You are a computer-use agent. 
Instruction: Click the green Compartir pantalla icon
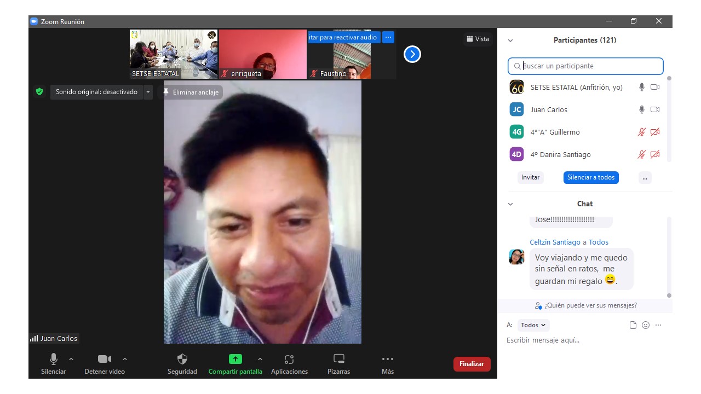click(x=235, y=359)
